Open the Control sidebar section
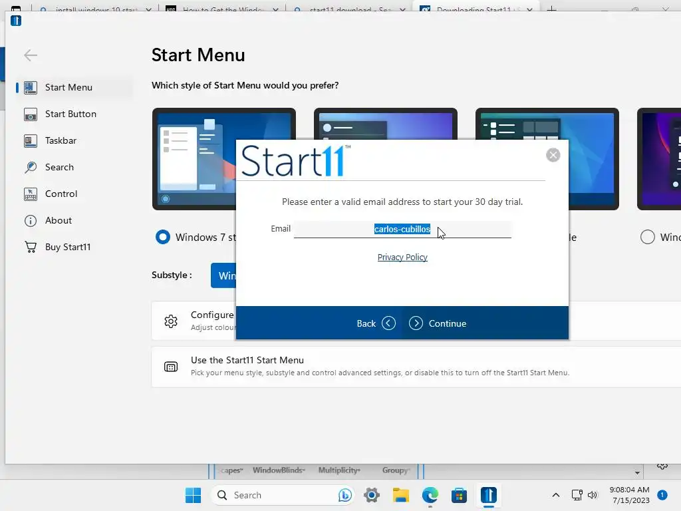 pyautogui.click(x=74, y=194)
